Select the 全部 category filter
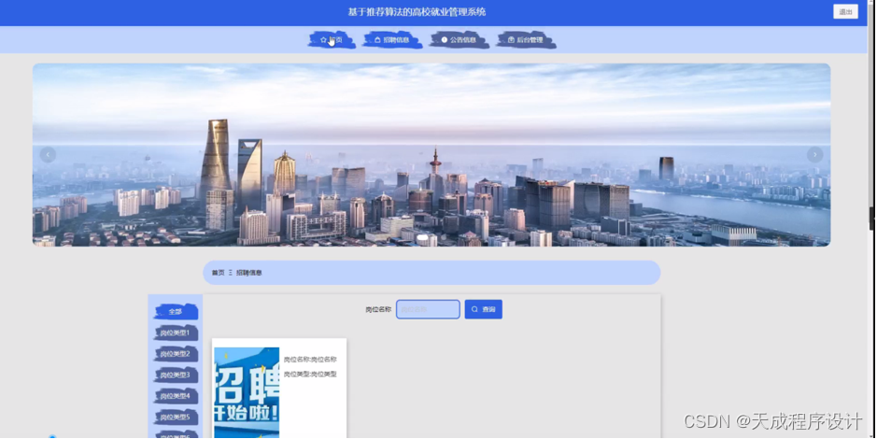 pyautogui.click(x=176, y=311)
